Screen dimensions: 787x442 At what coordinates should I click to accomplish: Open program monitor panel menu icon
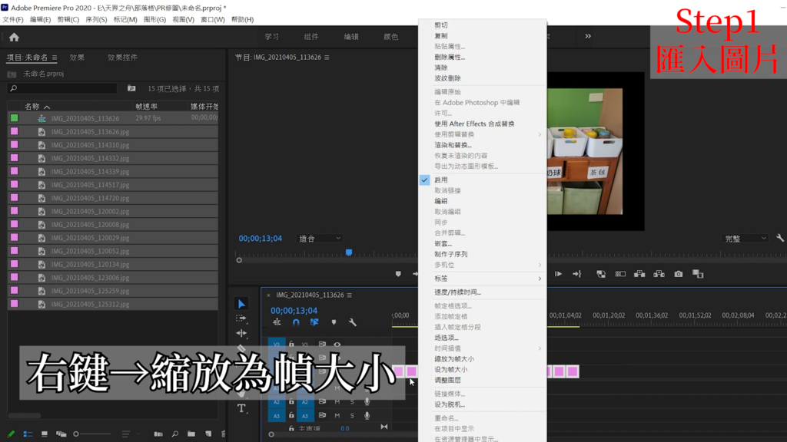tap(327, 58)
